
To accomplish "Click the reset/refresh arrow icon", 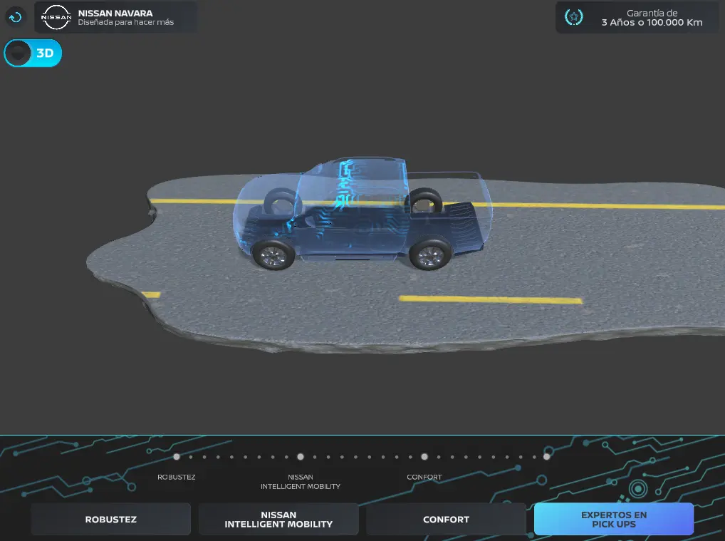I will click(x=15, y=18).
